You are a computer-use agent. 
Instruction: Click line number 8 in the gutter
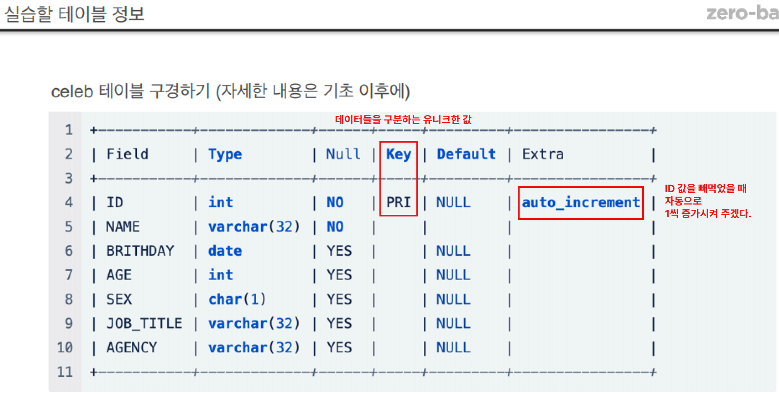69,300
